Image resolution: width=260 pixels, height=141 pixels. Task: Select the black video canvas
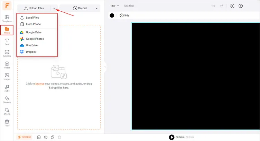195,76
